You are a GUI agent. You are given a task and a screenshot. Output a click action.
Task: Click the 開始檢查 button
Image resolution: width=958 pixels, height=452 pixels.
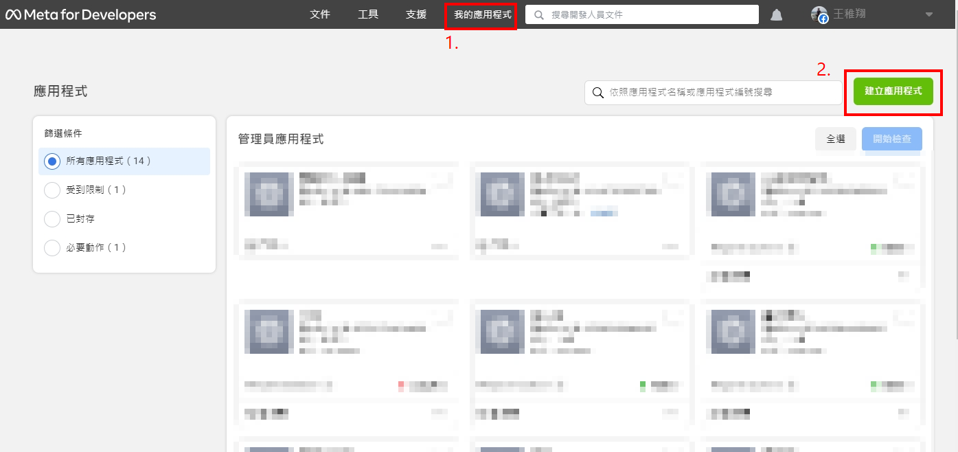coord(892,139)
